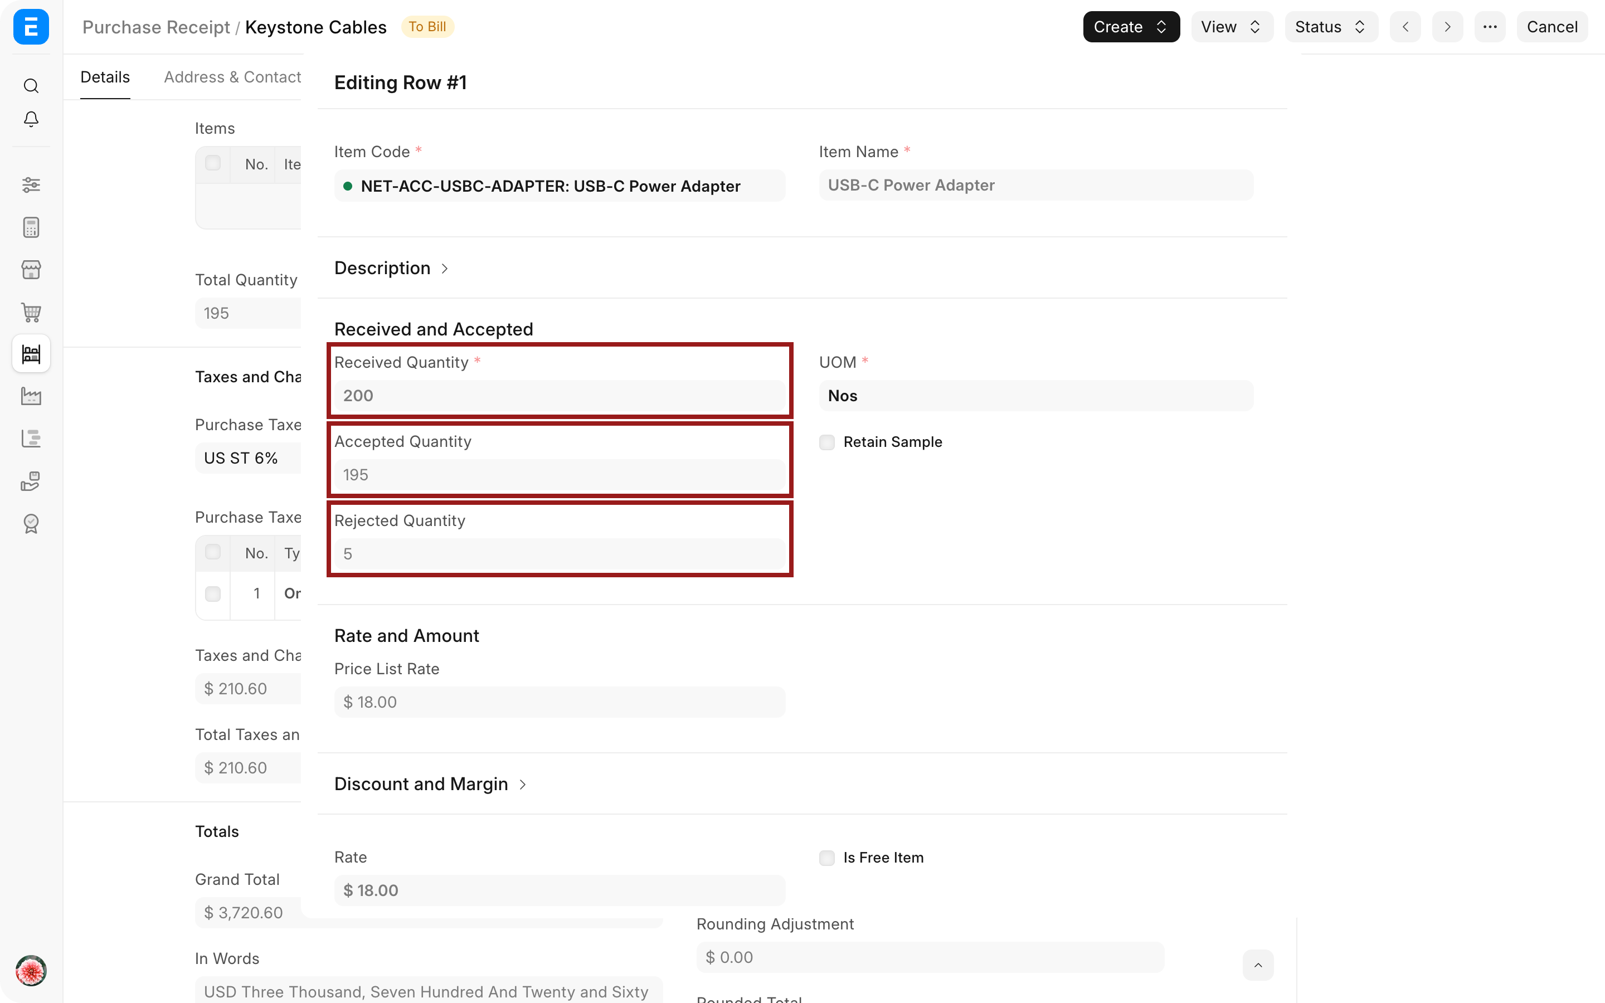
Task: Open the quality badge sidebar icon
Action: pyautogui.click(x=31, y=523)
